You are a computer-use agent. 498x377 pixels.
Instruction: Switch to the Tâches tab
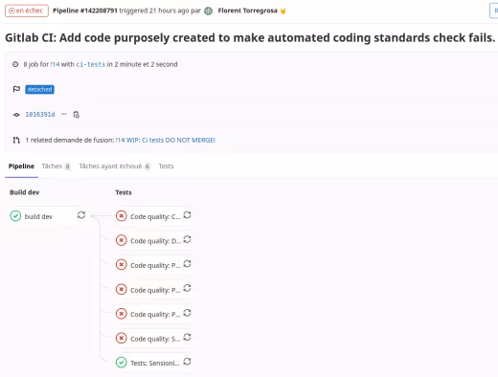[56, 166]
